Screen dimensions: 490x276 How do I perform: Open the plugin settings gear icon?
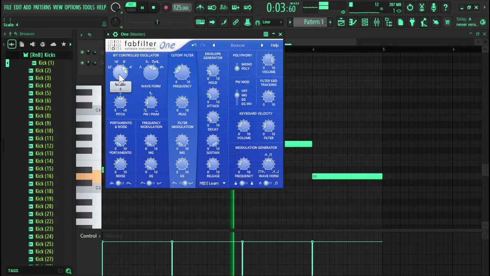[x=115, y=34]
